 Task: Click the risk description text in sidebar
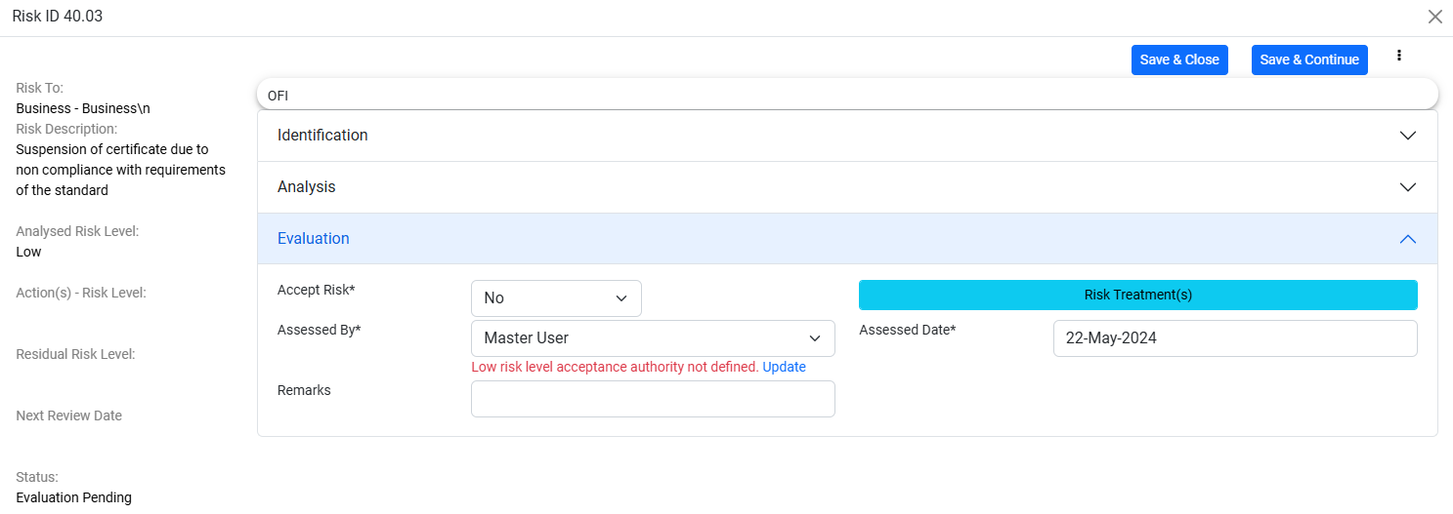120,170
